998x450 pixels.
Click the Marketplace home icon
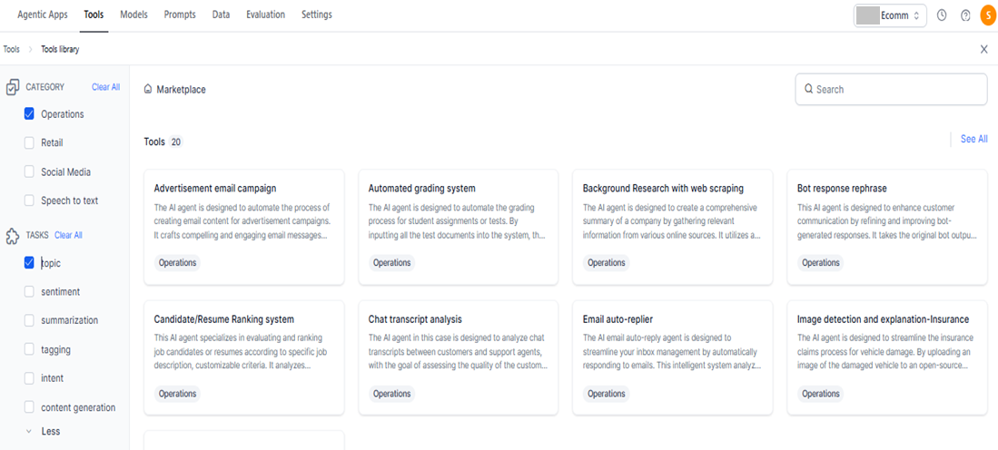pyautogui.click(x=148, y=90)
